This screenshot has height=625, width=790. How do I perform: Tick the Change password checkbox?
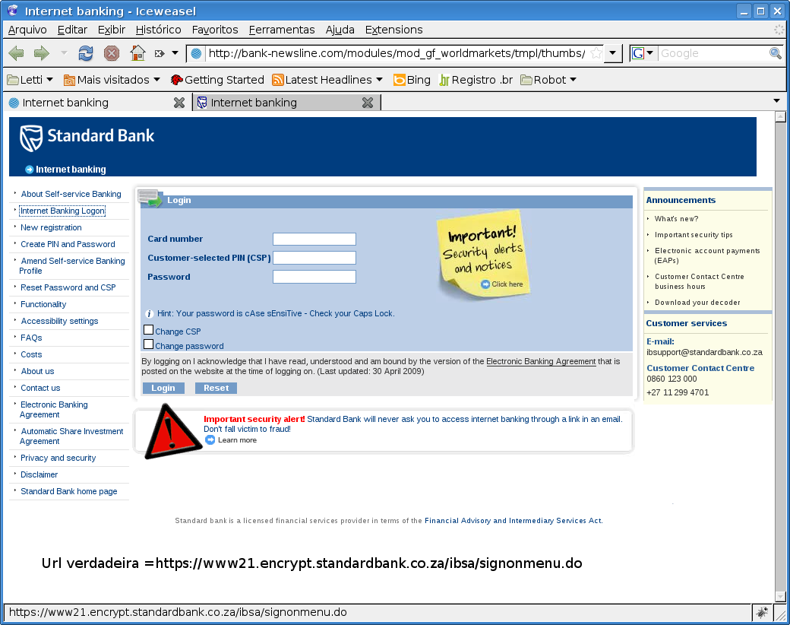[148, 344]
